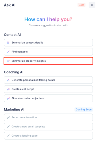The image size is (97, 149).
Task: Click the Set up an automation option
Action: 48,118
